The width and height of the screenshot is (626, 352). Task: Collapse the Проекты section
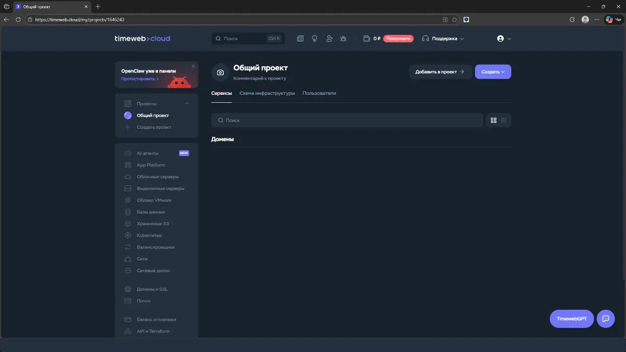point(187,103)
